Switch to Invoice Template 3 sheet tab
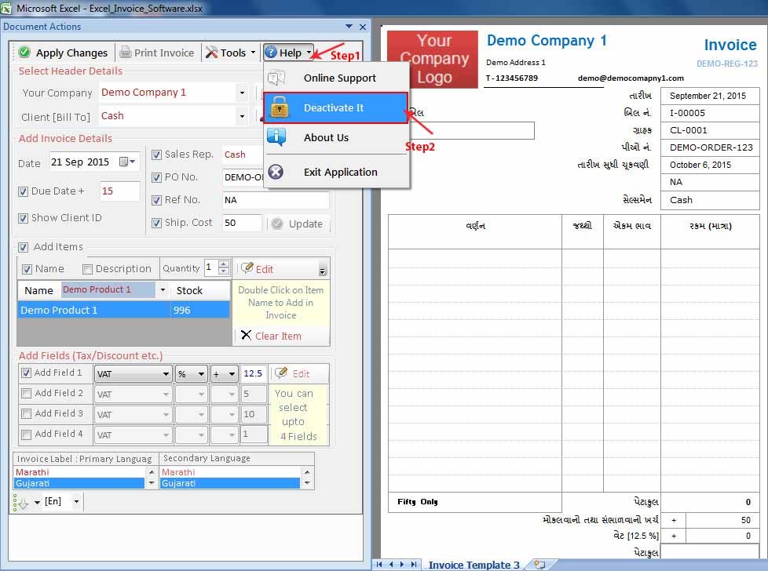 [474, 566]
